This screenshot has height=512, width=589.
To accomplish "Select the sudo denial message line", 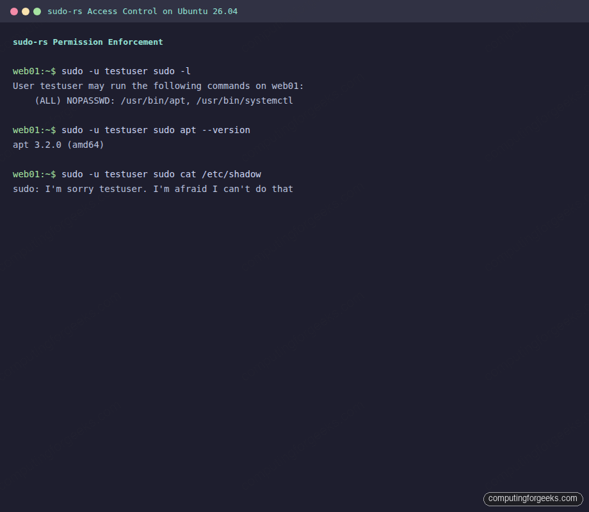I will coord(152,189).
